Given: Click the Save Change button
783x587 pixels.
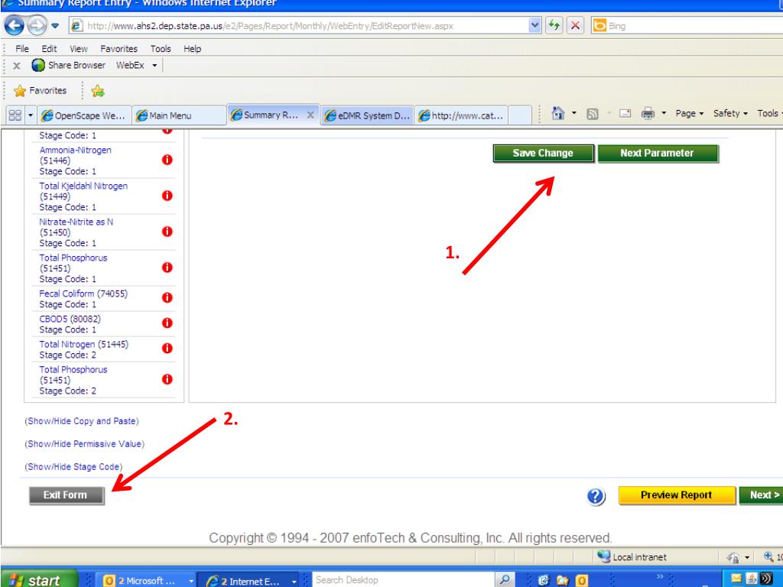Looking at the screenshot, I should (x=544, y=153).
